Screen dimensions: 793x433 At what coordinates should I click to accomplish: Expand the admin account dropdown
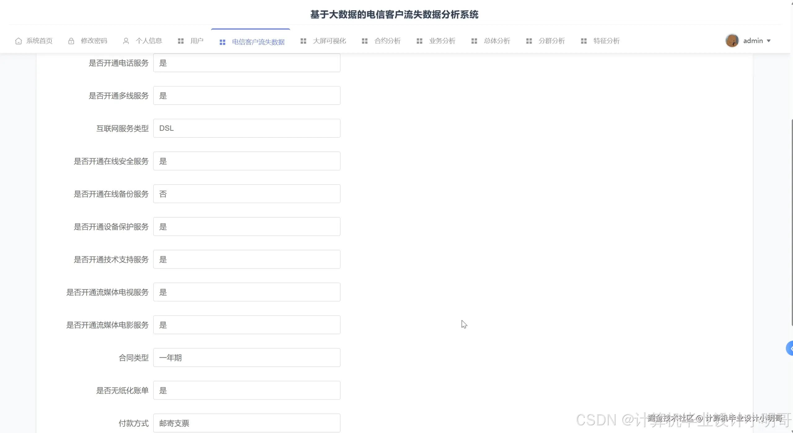point(769,41)
